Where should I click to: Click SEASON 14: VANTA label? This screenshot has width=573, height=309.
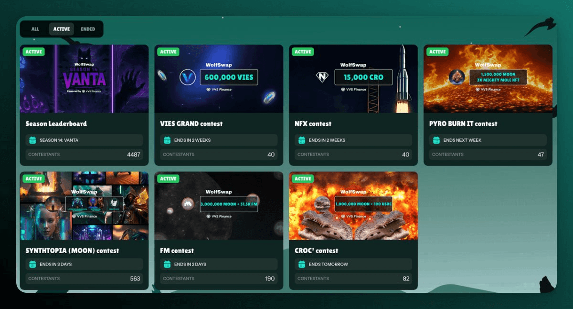pyautogui.click(x=58, y=140)
